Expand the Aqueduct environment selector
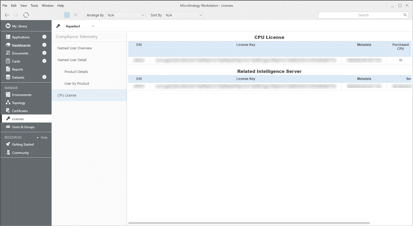 (x=93, y=26)
